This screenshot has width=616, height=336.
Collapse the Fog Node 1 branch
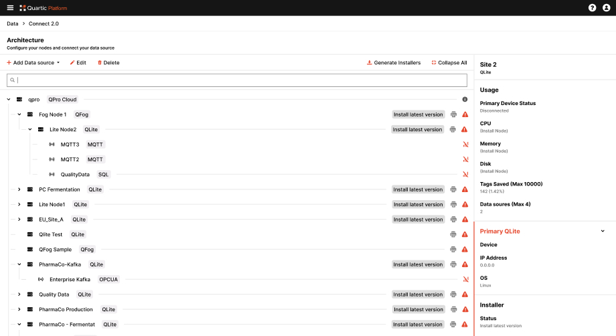tap(19, 114)
